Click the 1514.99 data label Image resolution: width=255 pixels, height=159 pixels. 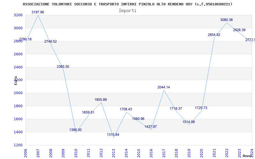point(189,122)
